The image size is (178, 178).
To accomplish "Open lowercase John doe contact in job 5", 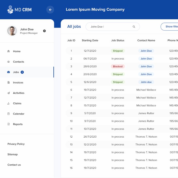I will click(146, 82).
